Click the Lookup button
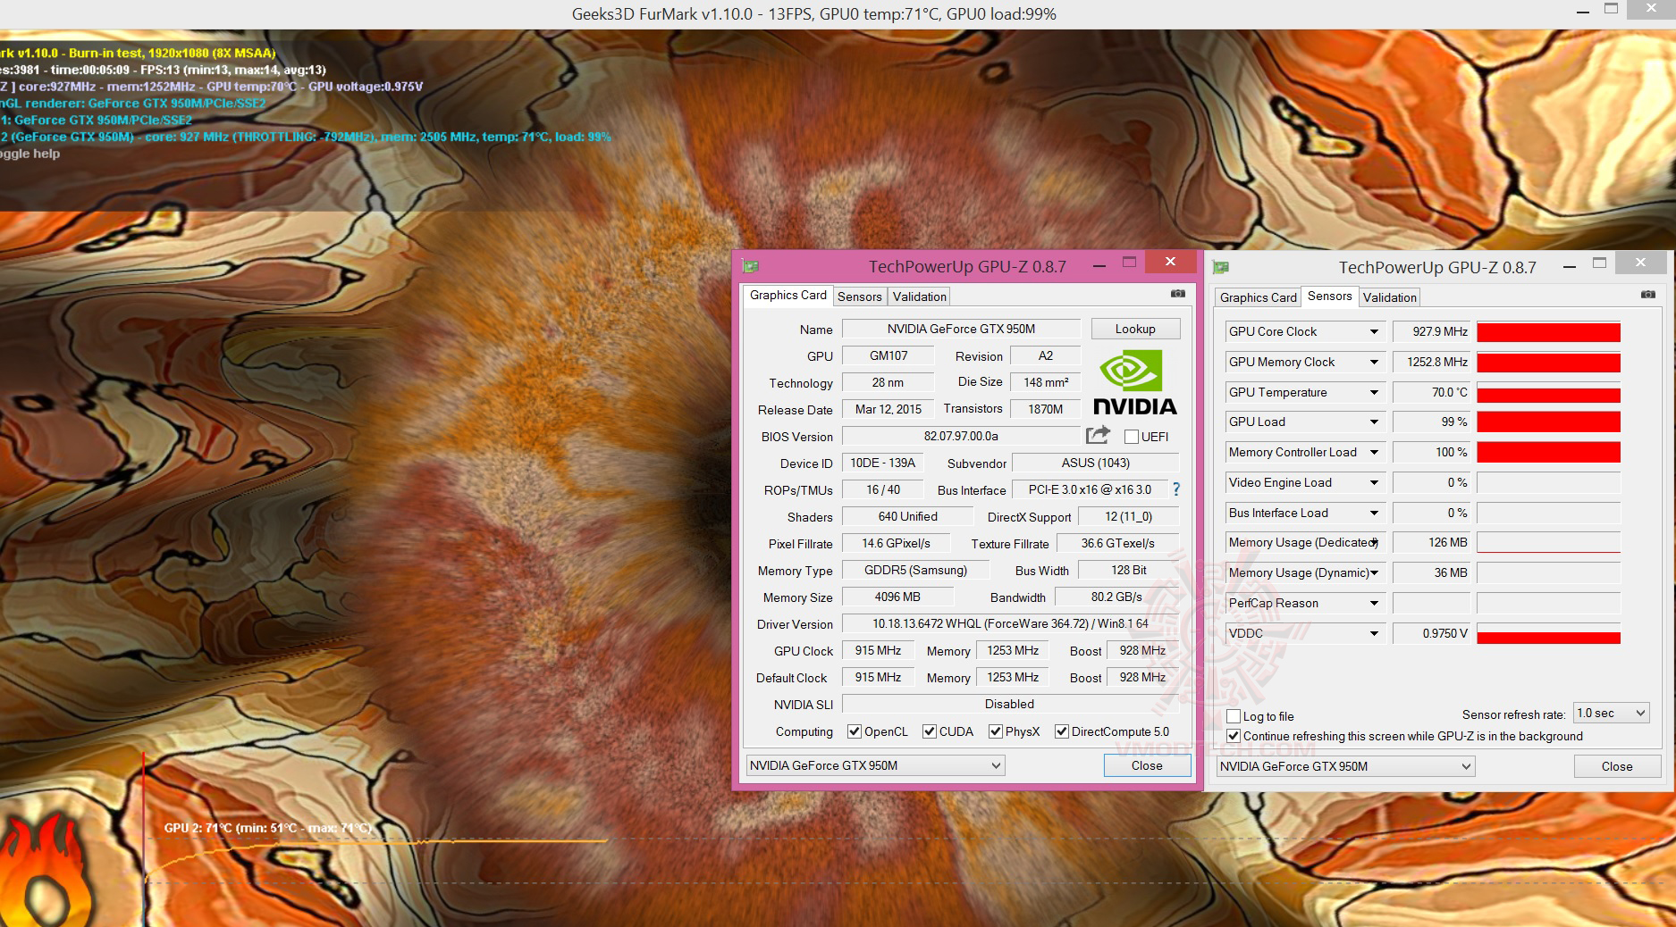The width and height of the screenshot is (1676, 927). coord(1135,329)
